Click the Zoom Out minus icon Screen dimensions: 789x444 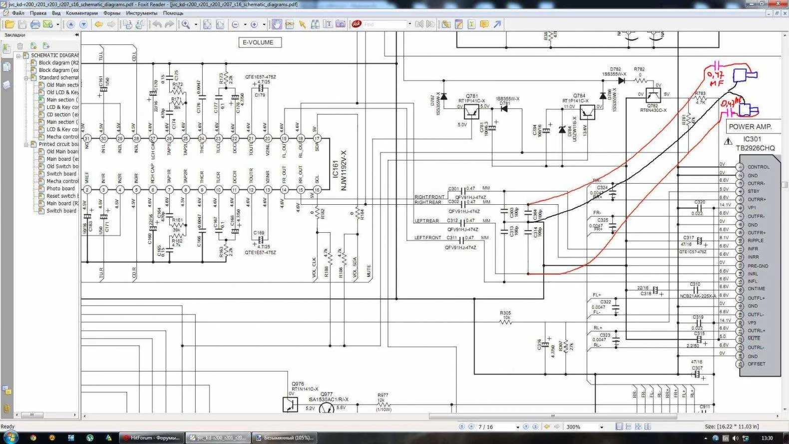pos(235,24)
